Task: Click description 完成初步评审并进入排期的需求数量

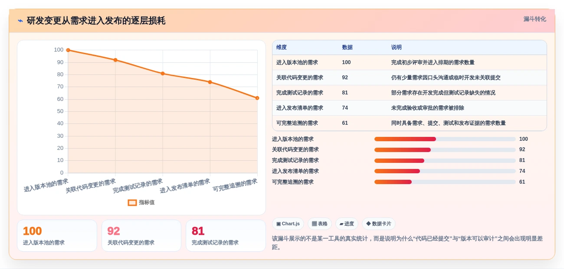Action: tap(433, 62)
